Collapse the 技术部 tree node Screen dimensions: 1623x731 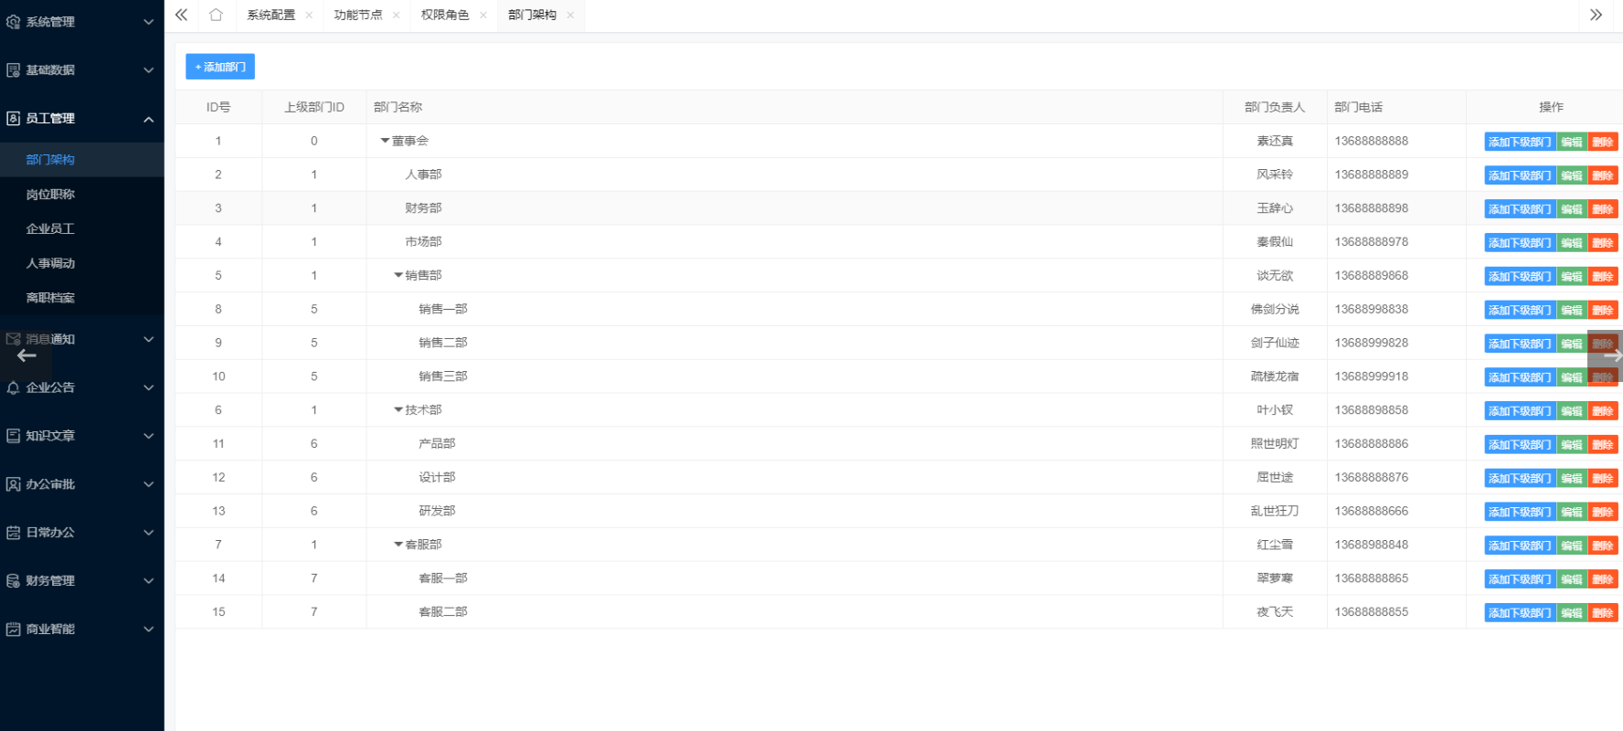[398, 409]
